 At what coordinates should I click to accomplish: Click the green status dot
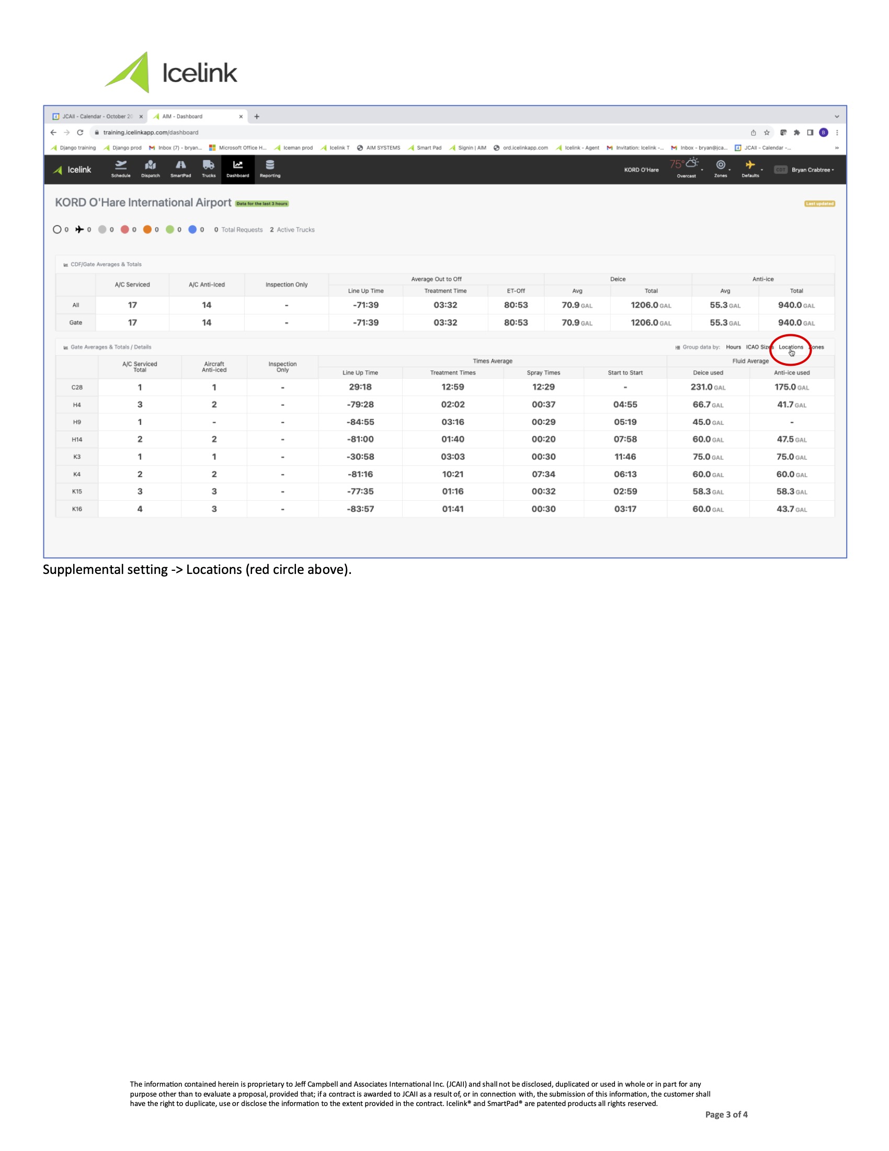click(170, 229)
